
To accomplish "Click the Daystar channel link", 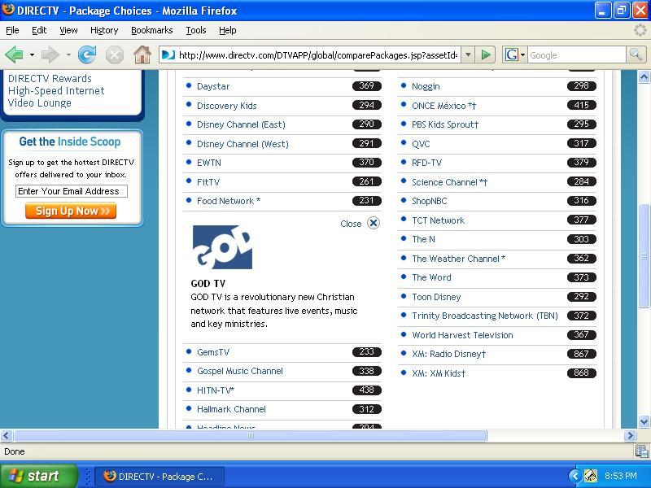I will pos(213,86).
